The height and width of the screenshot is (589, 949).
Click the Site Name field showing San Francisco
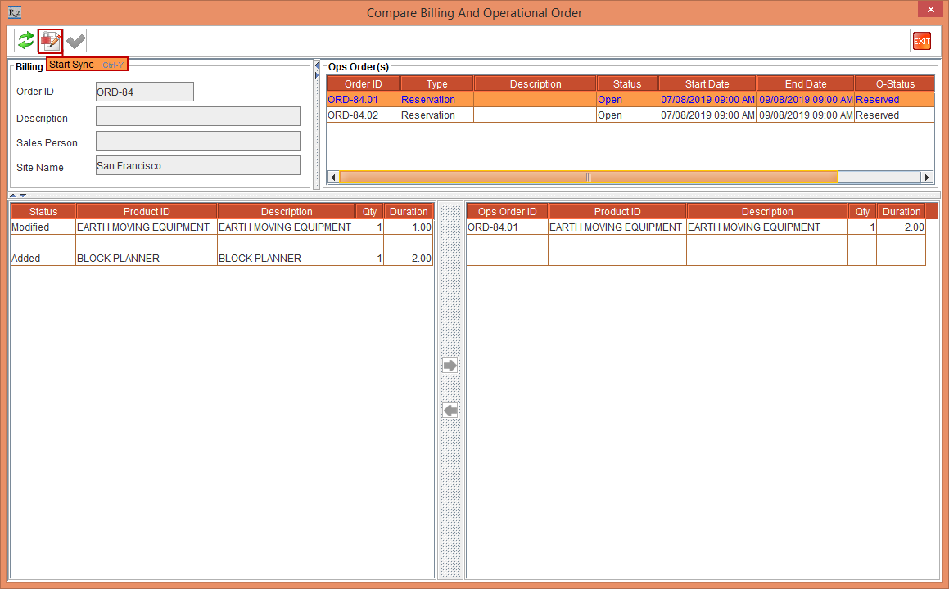point(197,165)
